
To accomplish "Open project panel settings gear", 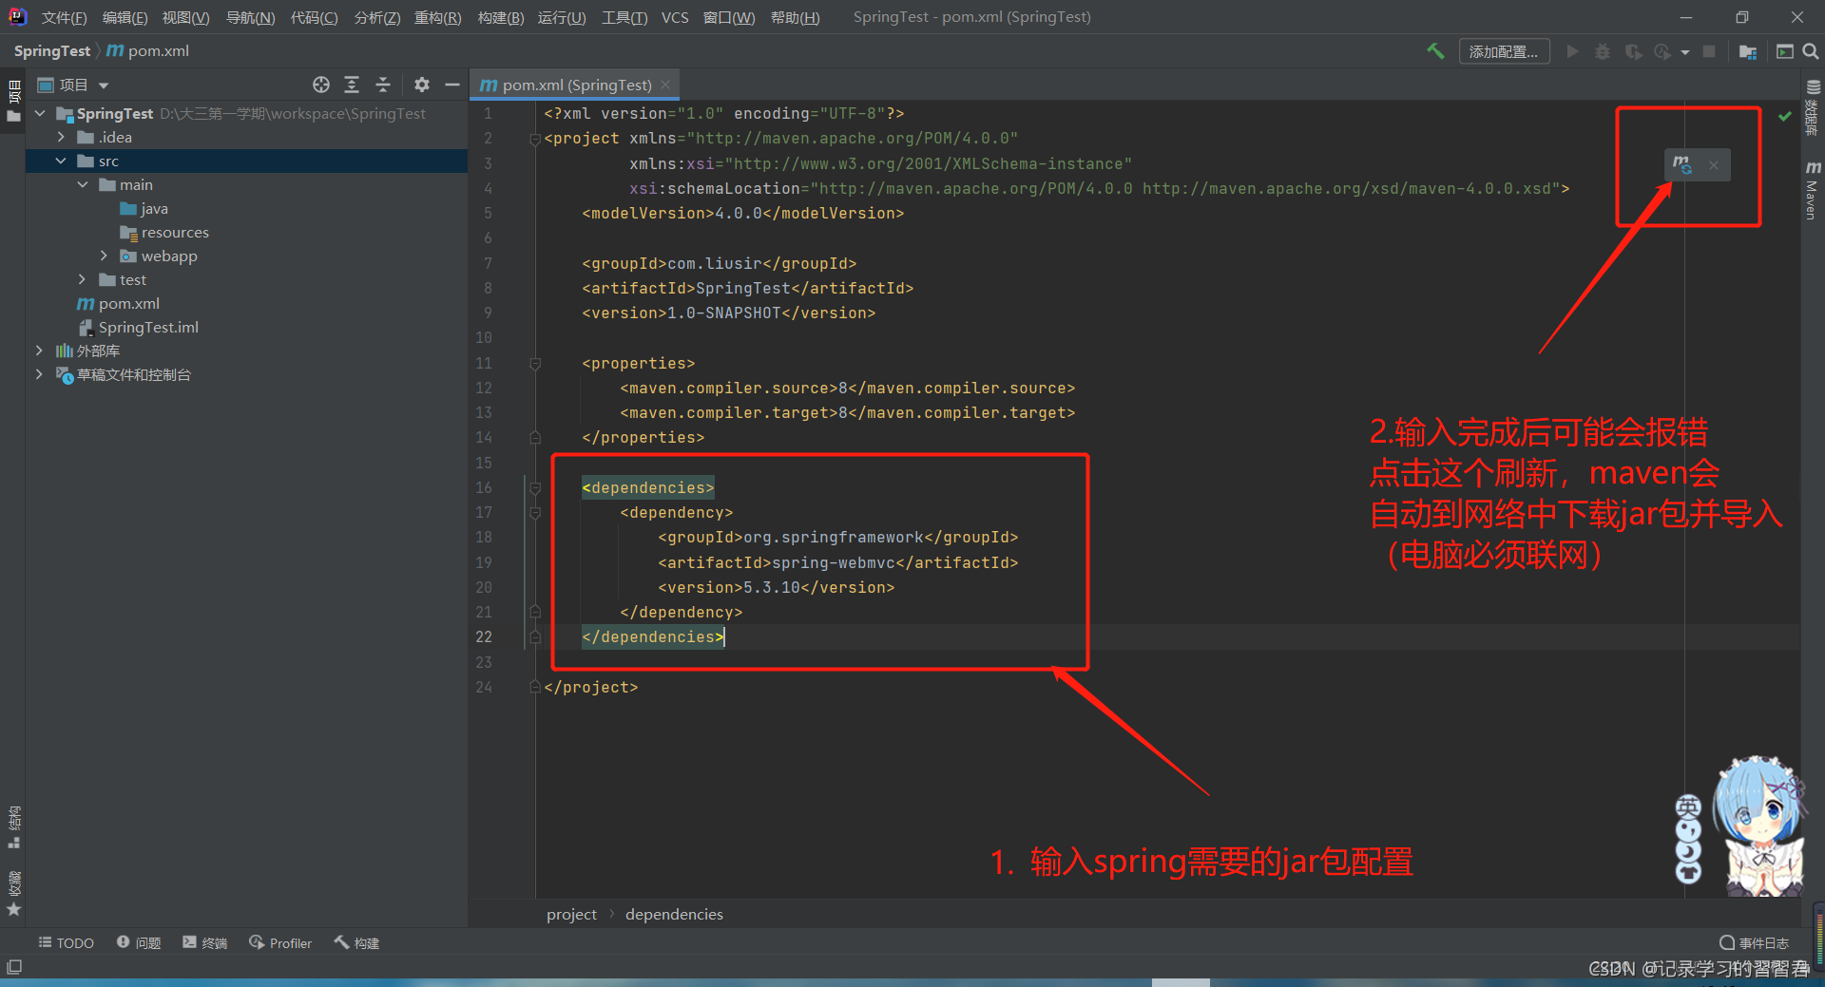I will pos(422,85).
